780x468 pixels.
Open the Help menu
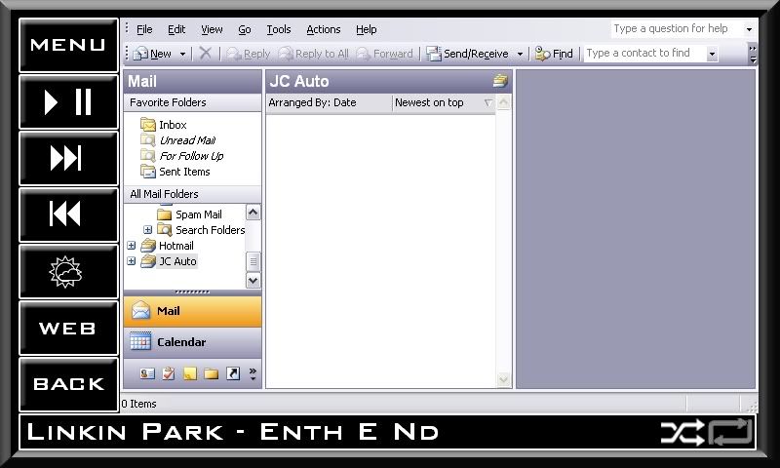[x=367, y=29]
